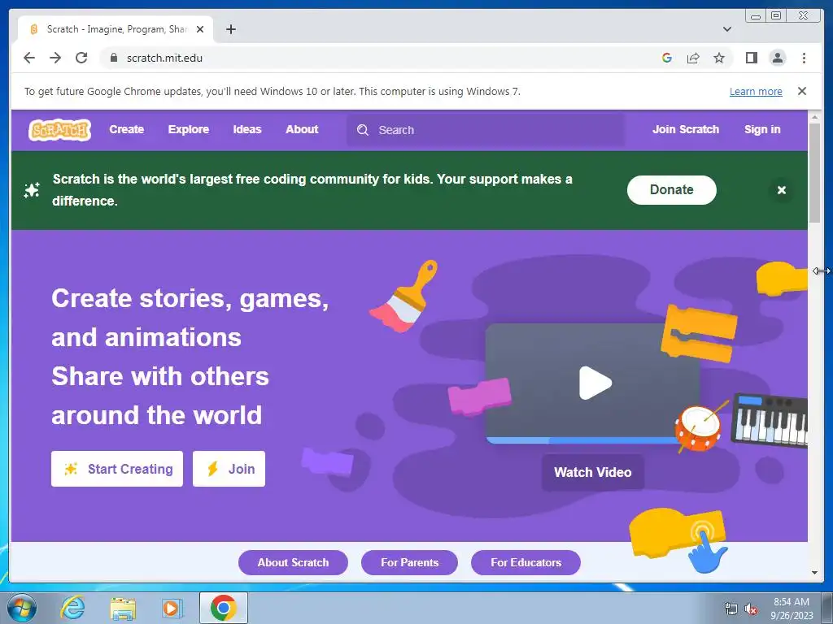
Task: Click the scrollbar down arrow
Action: pos(814,573)
